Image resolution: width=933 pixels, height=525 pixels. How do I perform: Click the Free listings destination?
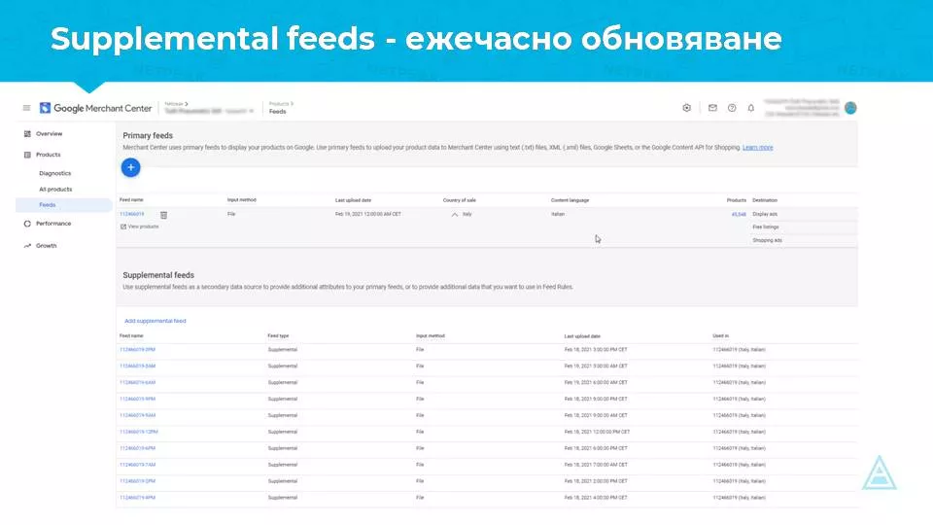click(x=766, y=227)
